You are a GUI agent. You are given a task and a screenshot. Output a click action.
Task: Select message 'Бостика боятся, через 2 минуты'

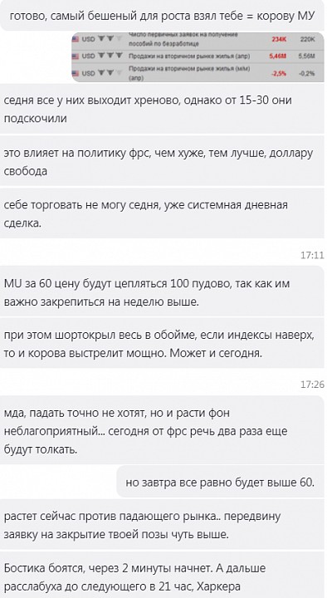(x=163, y=576)
